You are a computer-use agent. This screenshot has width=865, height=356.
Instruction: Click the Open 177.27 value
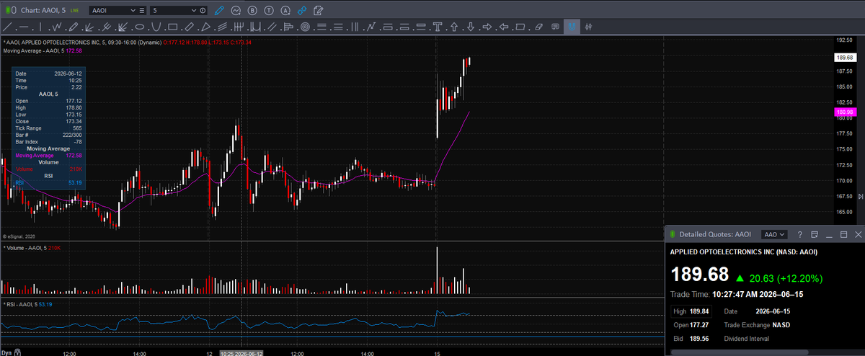(699, 325)
